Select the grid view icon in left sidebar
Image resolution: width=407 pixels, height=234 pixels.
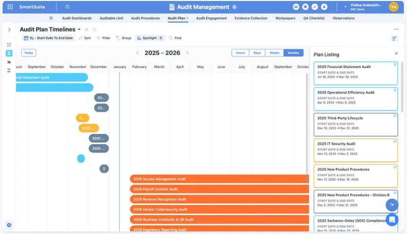[9, 44]
